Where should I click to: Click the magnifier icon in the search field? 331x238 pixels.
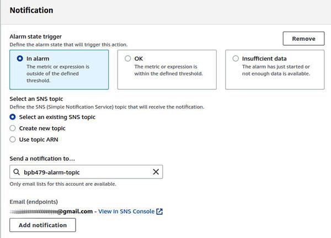point(17,172)
